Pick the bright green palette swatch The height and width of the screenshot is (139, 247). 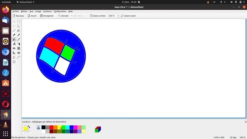(x=63, y=127)
